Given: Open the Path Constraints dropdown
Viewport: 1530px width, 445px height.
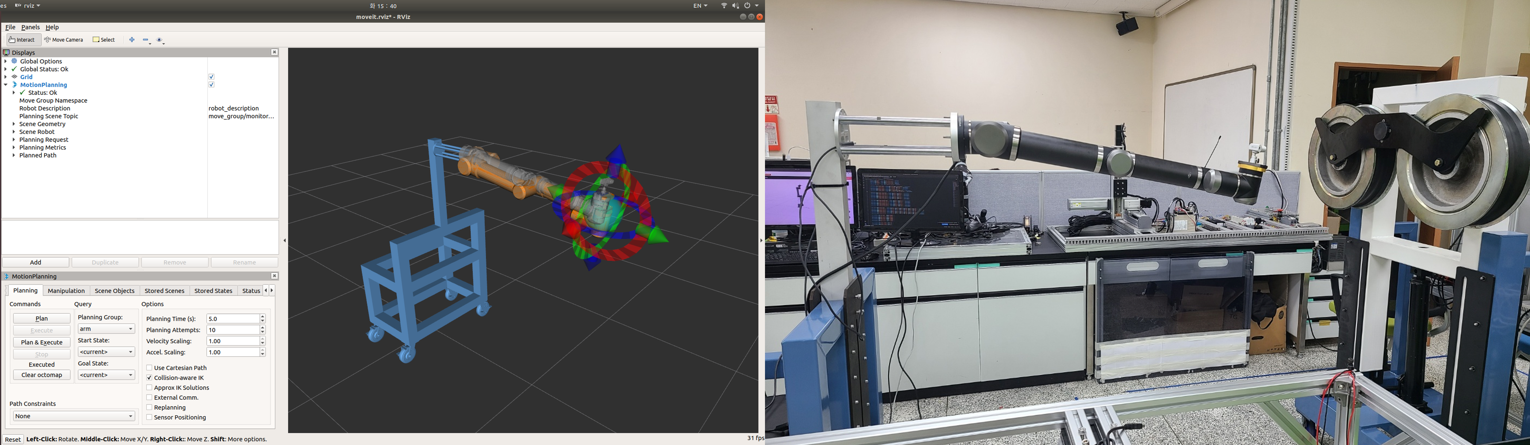Looking at the screenshot, I should tap(74, 416).
